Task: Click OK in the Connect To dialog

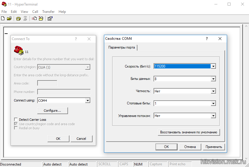Action: [x=58, y=139]
